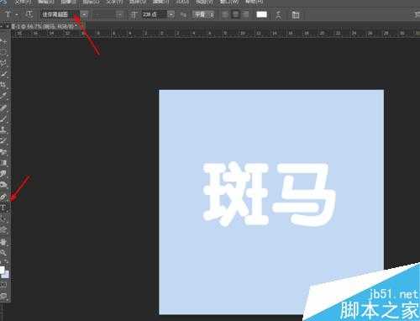Set text alignment to center
The width and height of the screenshot is (420, 321).
(235, 14)
